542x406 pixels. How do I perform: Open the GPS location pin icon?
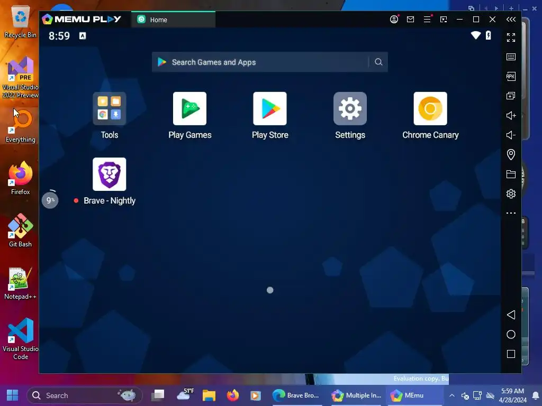511,154
